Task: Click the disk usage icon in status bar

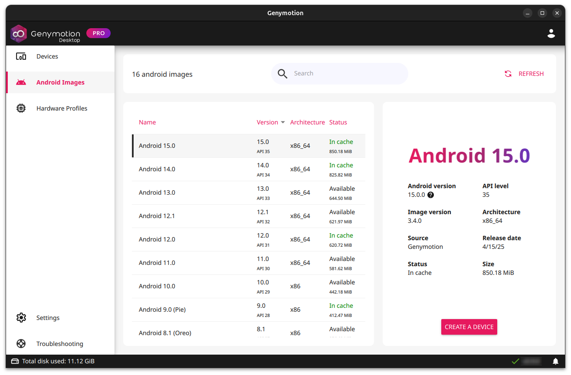Action: [x=15, y=361]
